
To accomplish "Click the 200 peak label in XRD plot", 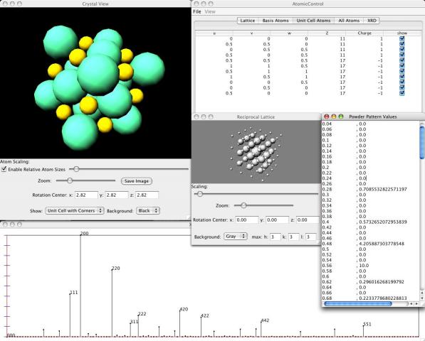I will point(84,234).
